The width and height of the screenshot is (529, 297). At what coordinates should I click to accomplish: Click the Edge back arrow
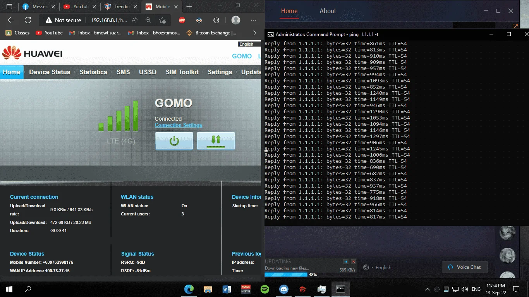[11, 20]
